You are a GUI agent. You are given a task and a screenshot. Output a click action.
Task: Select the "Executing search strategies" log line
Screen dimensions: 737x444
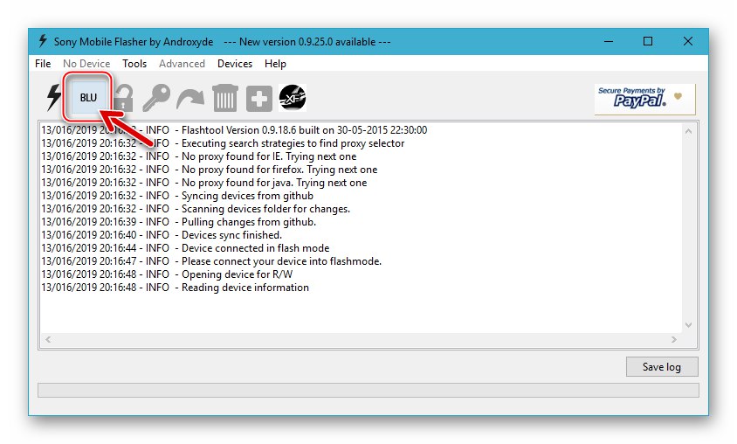point(223,143)
